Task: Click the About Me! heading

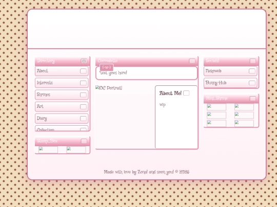Action: (x=170, y=94)
